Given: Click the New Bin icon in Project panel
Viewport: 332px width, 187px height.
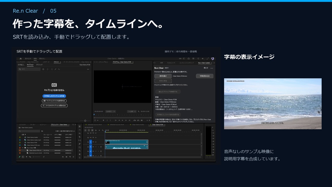Looking at the screenshot, I should pos(66,157).
